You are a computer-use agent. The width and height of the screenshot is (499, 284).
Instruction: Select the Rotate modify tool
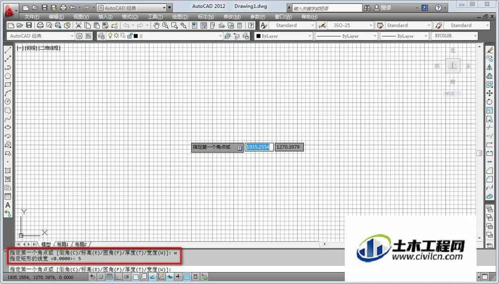point(490,101)
